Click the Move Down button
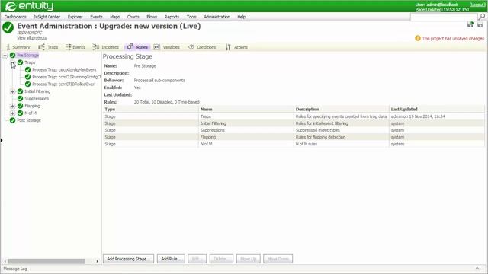Screen dimensions: 488x274 coord(278,259)
